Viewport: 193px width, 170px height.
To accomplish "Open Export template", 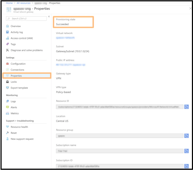I will (x=19, y=88).
